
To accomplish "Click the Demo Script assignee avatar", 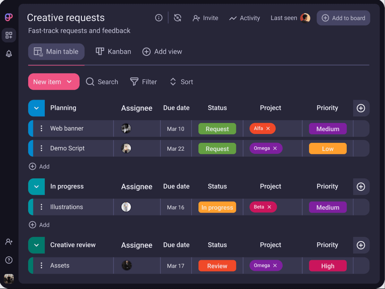I will tap(126, 148).
